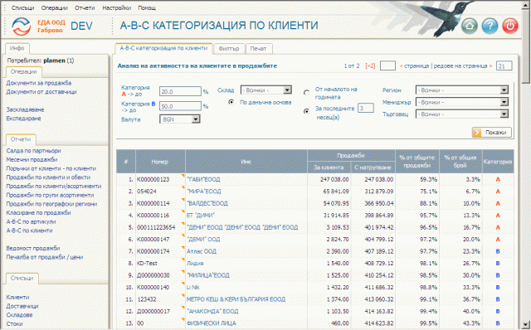The image size is (531, 330).
Task: Click the Категория A percentage input field
Action: pos(180,91)
